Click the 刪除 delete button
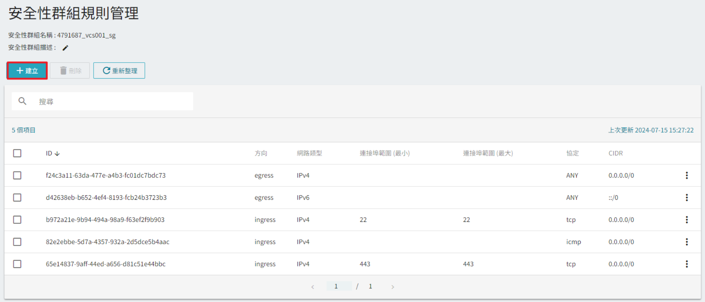705x302 pixels. [x=70, y=70]
